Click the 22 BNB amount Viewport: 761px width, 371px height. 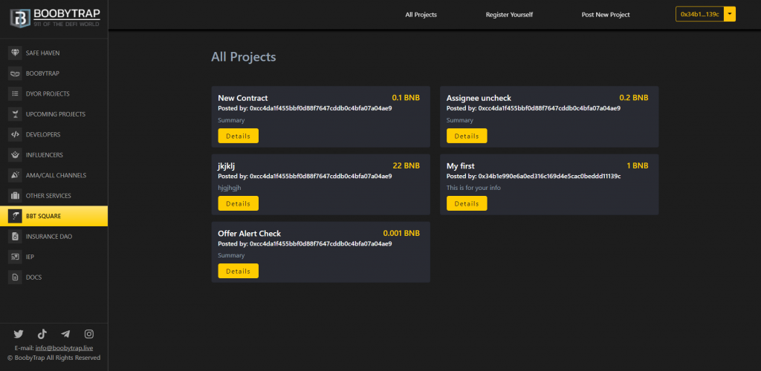pyautogui.click(x=407, y=165)
